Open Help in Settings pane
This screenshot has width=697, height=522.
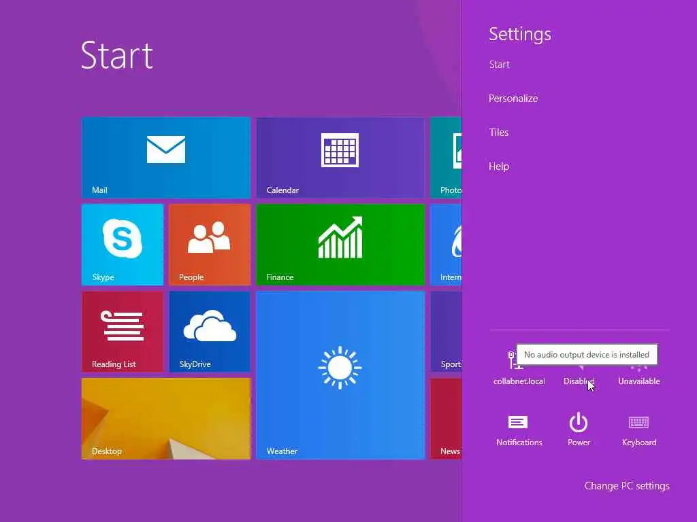pos(499,167)
